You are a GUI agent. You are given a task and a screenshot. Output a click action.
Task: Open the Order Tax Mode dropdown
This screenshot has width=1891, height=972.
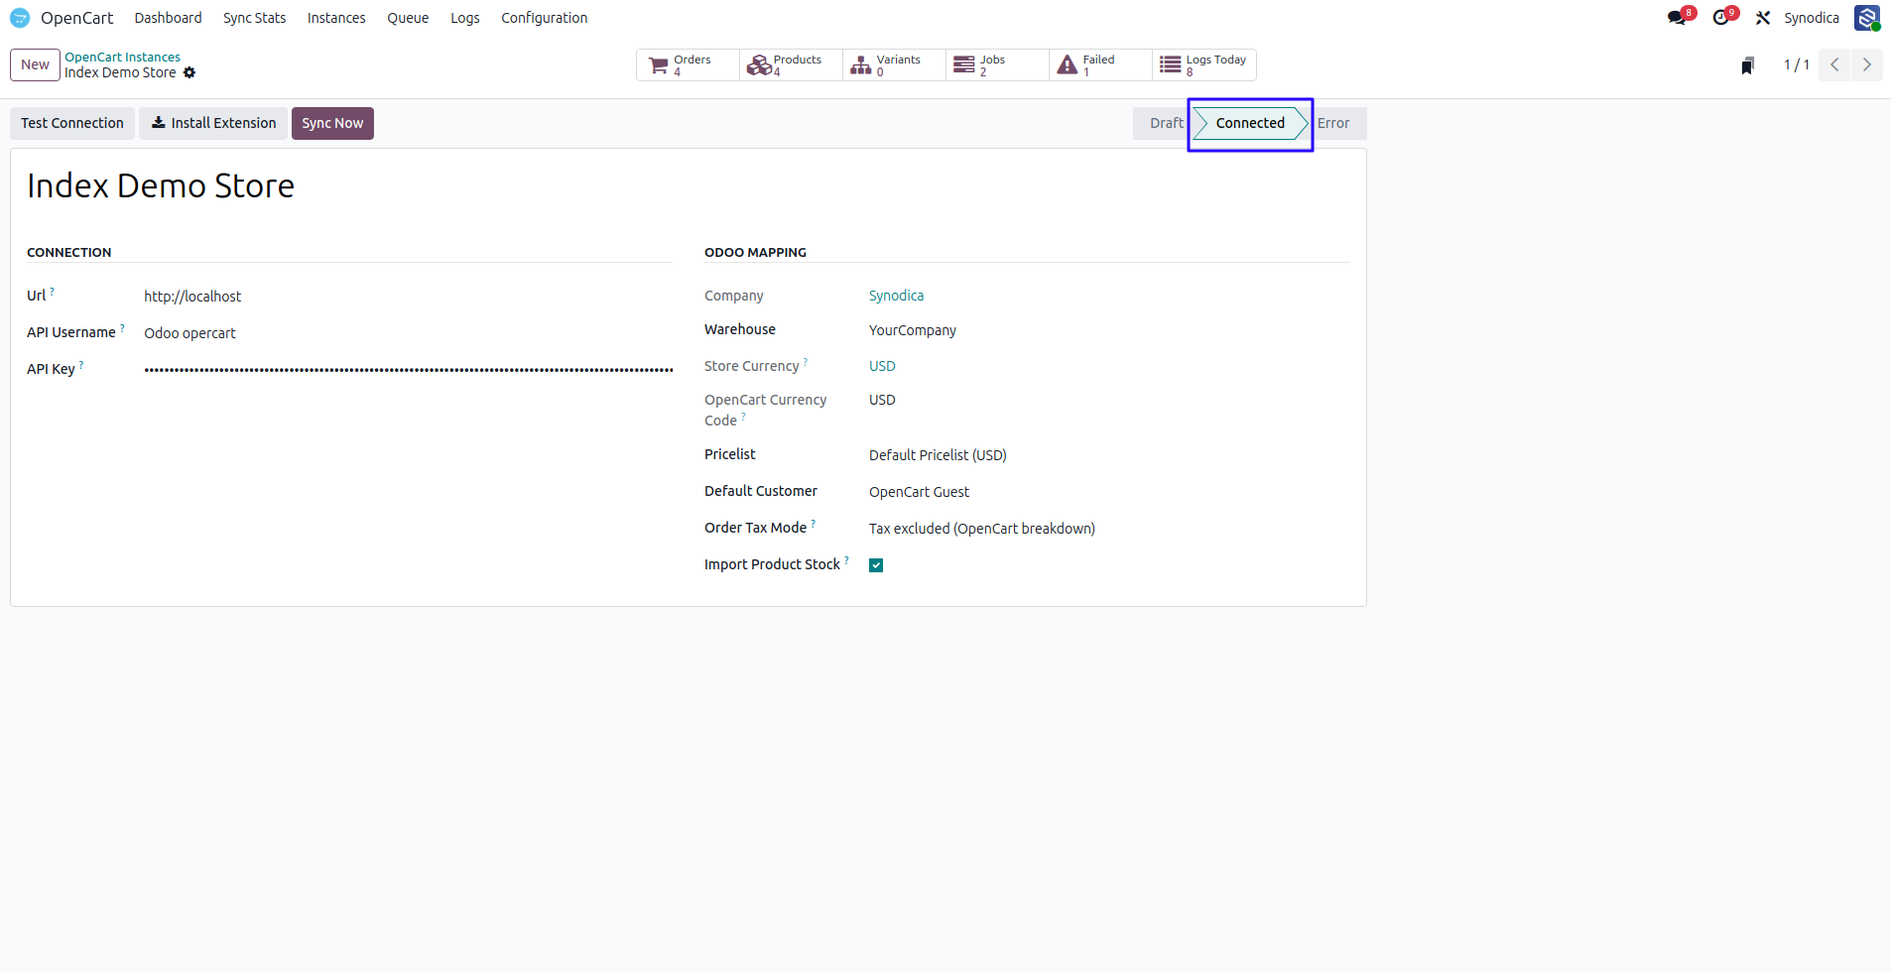pyautogui.click(x=1109, y=529)
